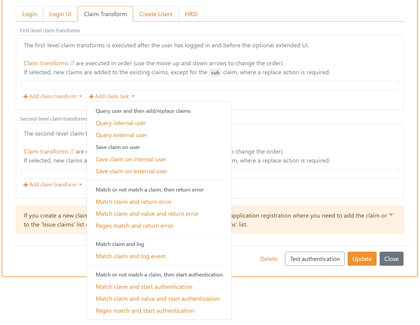Screen dimensions: 420x325
Task: Open the HRD tab
Action: coord(191,14)
